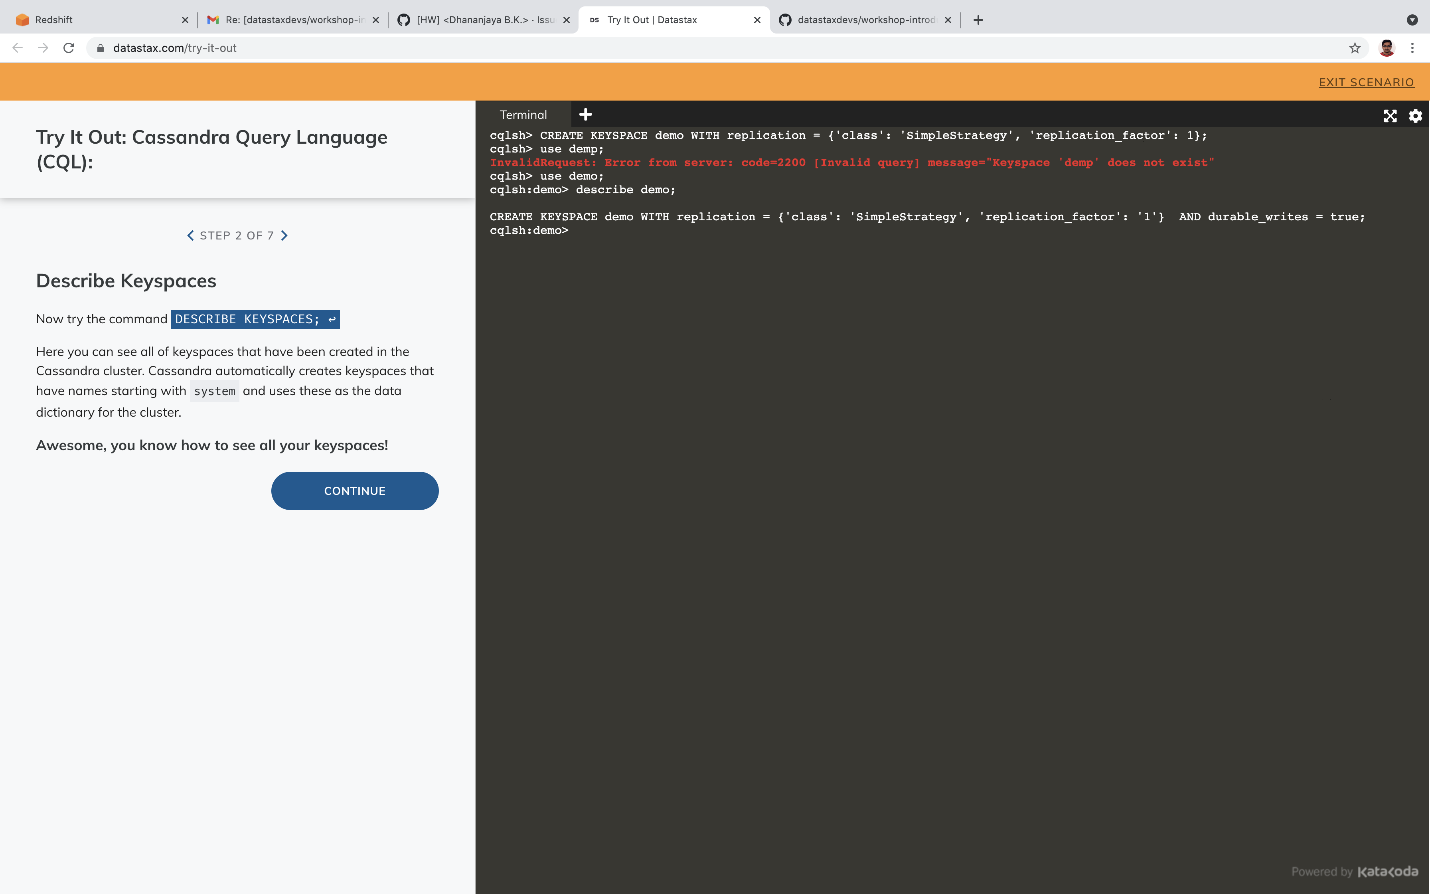The height and width of the screenshot is (894, 1430).
Task: Reload the current page
Action: 69,48
